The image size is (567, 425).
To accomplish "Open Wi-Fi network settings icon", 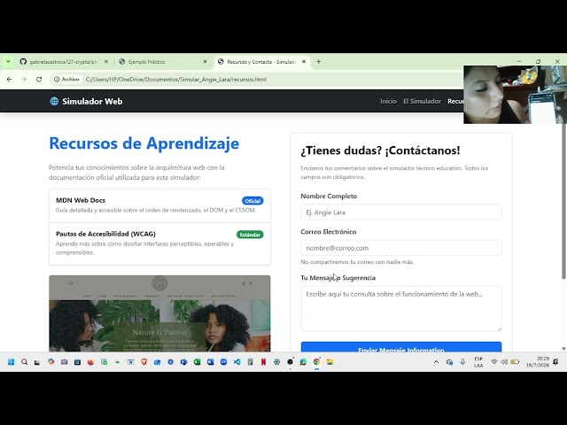I will coord(494,362).
